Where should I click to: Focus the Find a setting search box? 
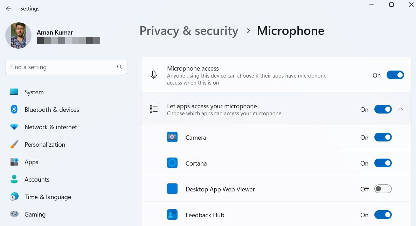(x=66, y=67)
